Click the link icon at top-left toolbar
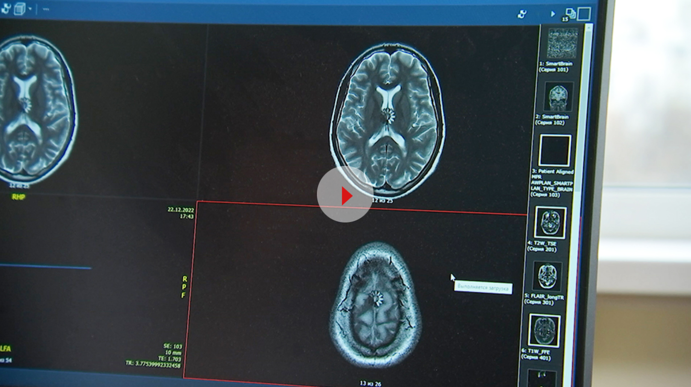The image size is (691, 387). 6,8
